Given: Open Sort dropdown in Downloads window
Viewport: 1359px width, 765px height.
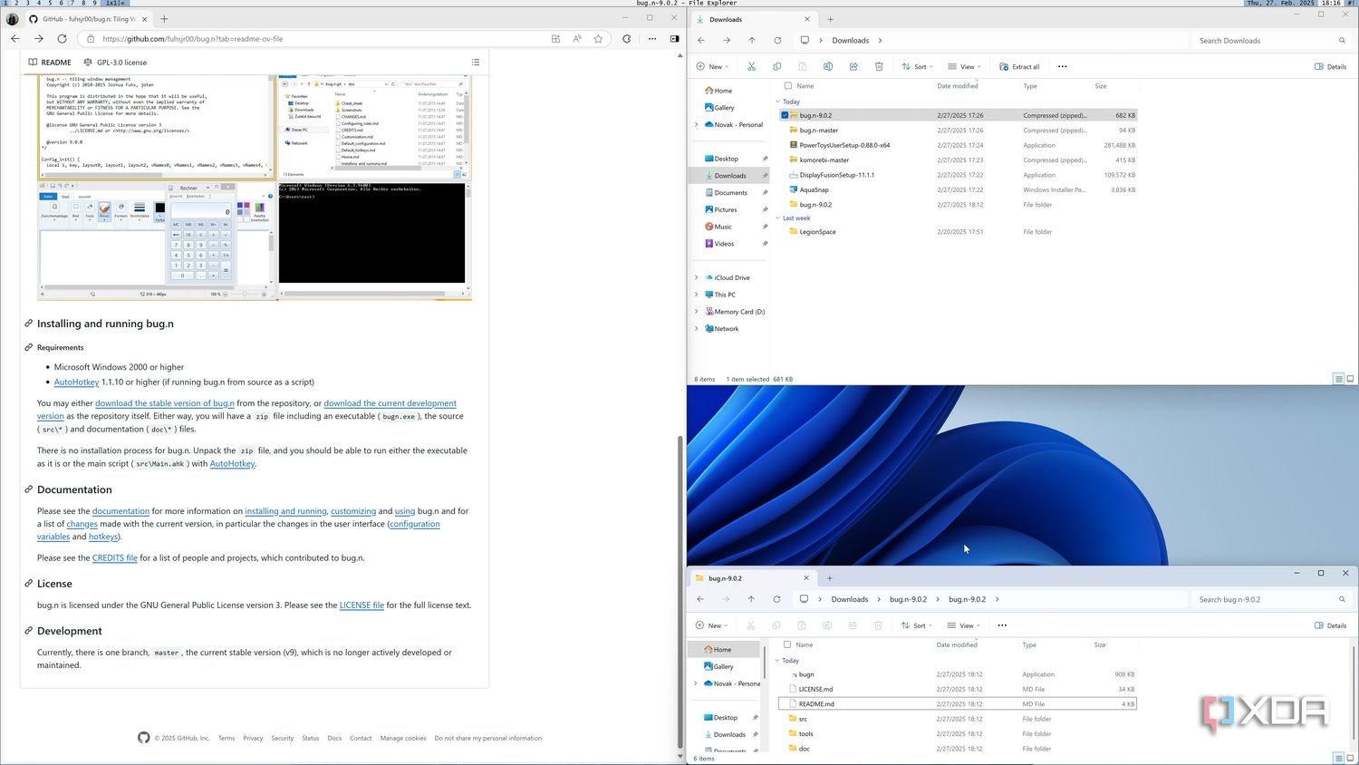Looking at the screenshot, I should pyautogui.click(x=917, y=66).
